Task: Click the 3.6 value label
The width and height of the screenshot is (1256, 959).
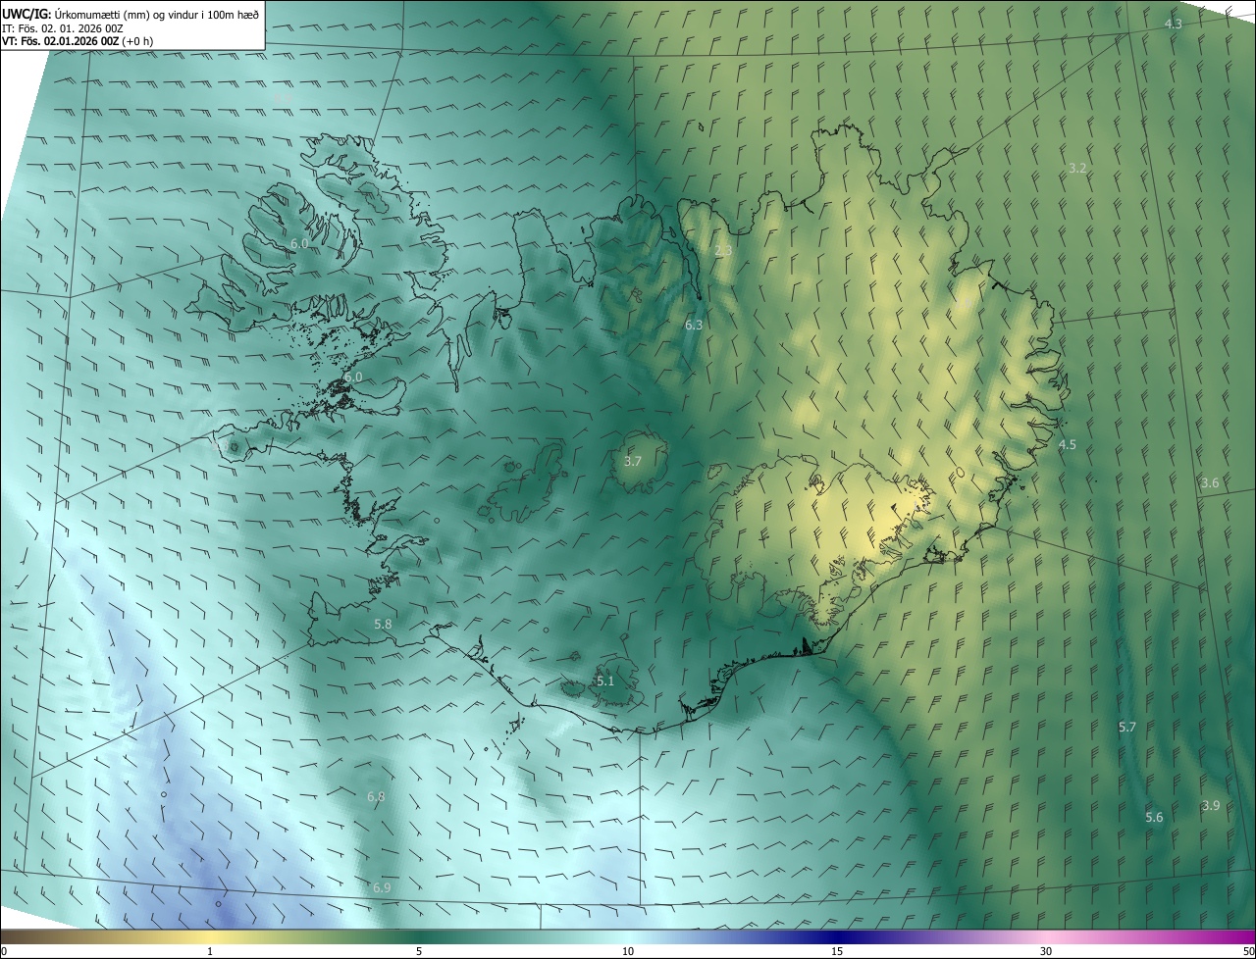Action: pos(1210,483)
